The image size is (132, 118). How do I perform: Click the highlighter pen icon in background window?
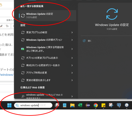coord(1,26)
